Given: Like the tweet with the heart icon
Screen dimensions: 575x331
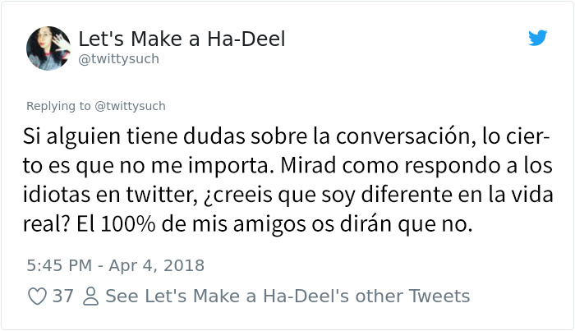Looking at the screenshot, I should tap(38, 297).
